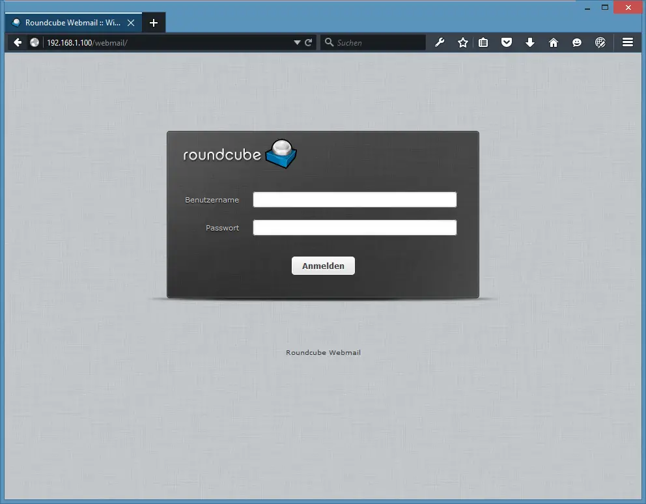Focus the Passwort input field

coord(354,228)
